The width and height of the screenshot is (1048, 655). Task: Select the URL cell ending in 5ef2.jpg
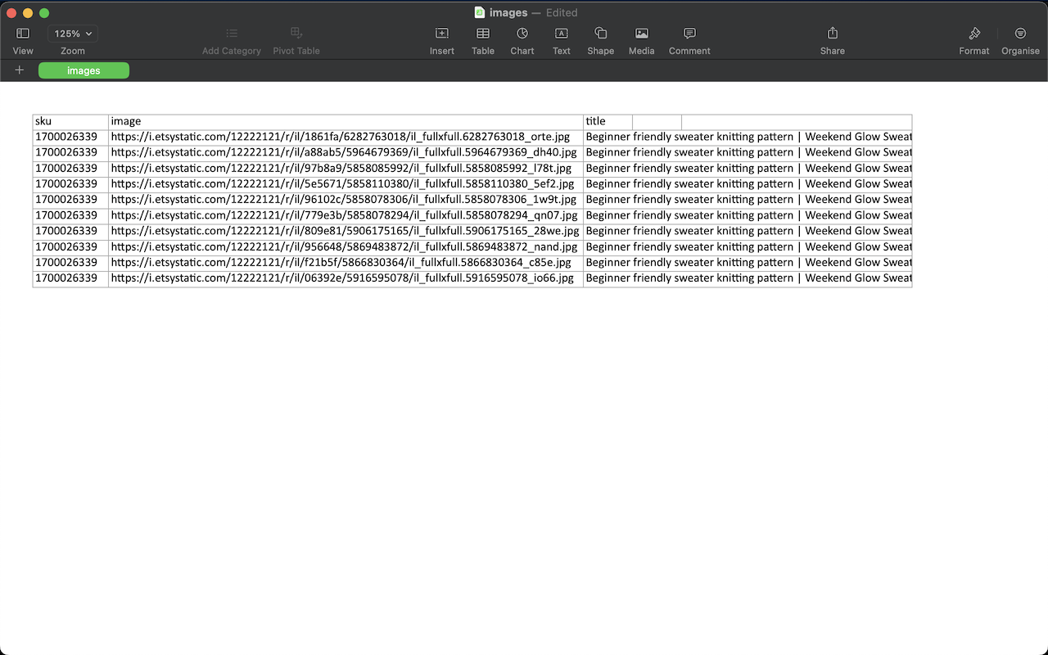click(346, 183)
